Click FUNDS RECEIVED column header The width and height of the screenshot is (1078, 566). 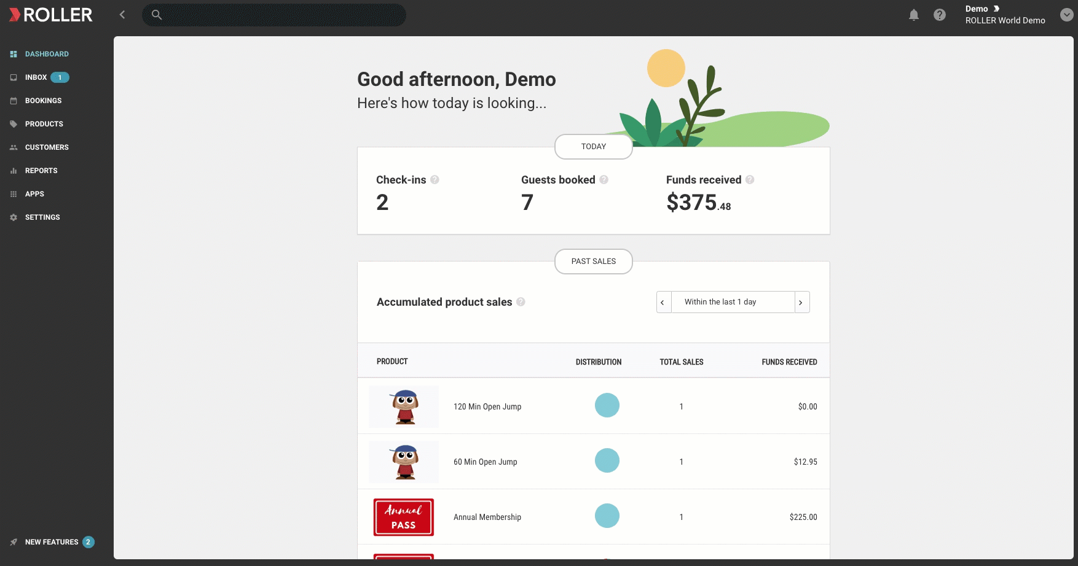(789, 362)
